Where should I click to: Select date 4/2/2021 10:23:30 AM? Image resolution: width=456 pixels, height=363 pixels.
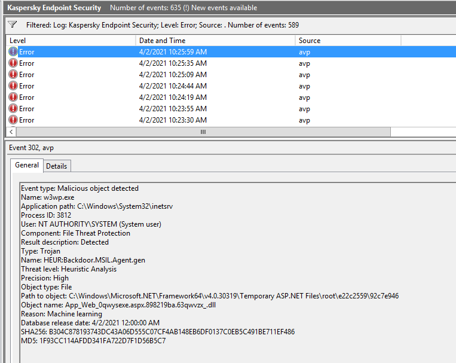pos(173,120)
